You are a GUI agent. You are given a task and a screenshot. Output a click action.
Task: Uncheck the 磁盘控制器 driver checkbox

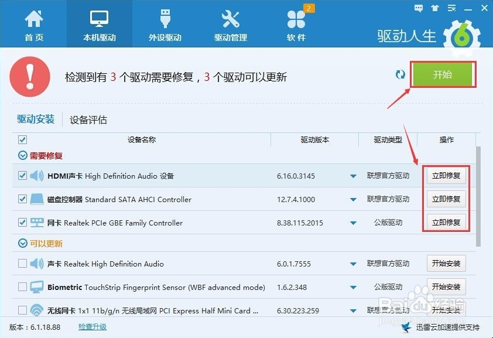tap(22, 199)
